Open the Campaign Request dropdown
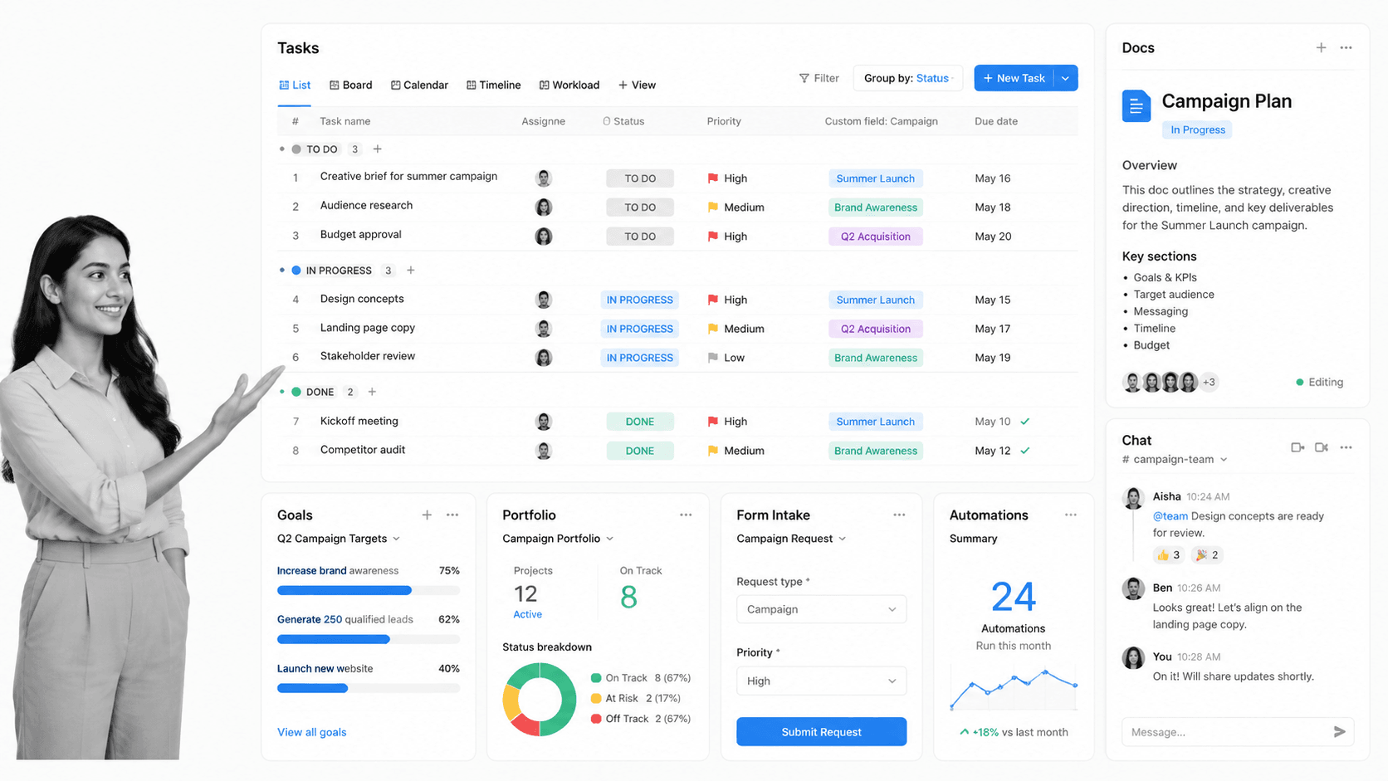Screen dimensions: 1388x781 [x=791, y=539]
